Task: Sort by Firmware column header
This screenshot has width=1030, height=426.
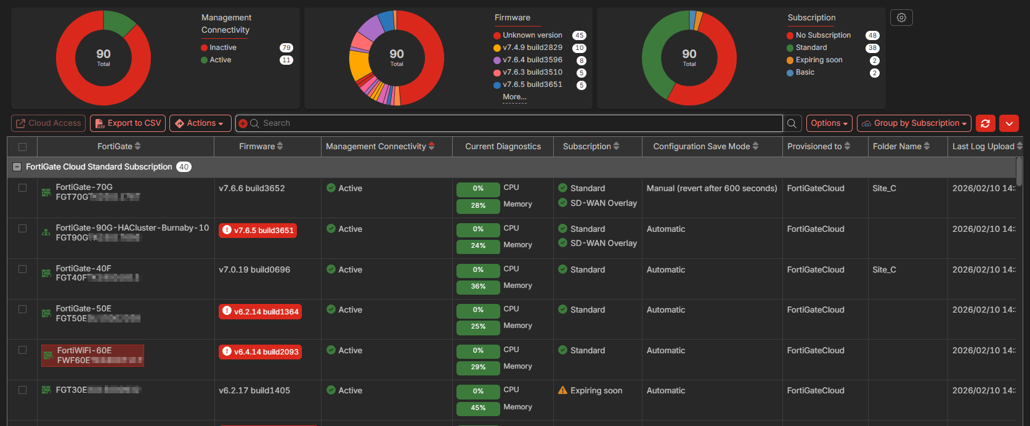Action: pyautogui.click(x=261, y=146)
